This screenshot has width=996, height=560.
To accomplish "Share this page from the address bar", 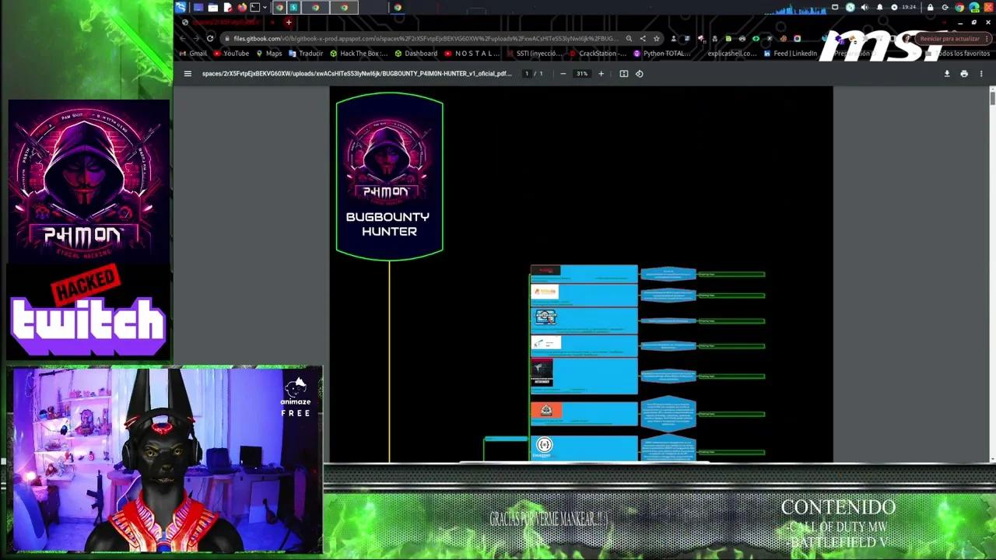I will click(643, 38).
